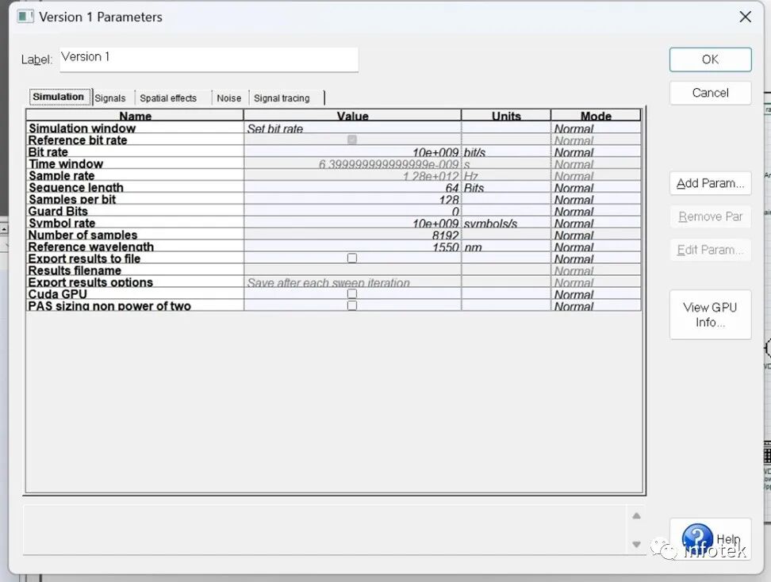This screenshot has height=582, width=771.
Task: Toggle PAS sizing non power of two
Action: tap(351, 304)
